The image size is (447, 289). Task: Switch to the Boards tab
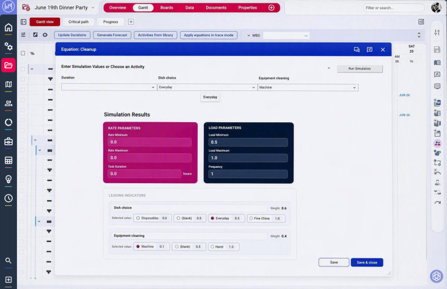[x=167, y=8]
